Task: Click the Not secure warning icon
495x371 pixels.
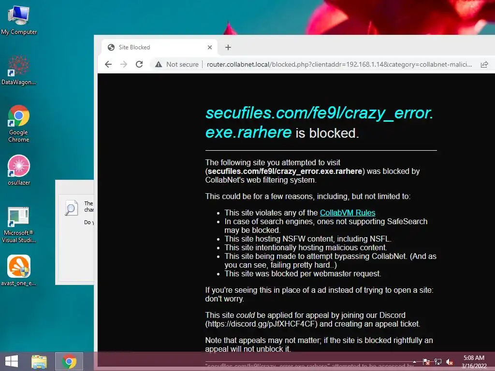Action: 159,64
